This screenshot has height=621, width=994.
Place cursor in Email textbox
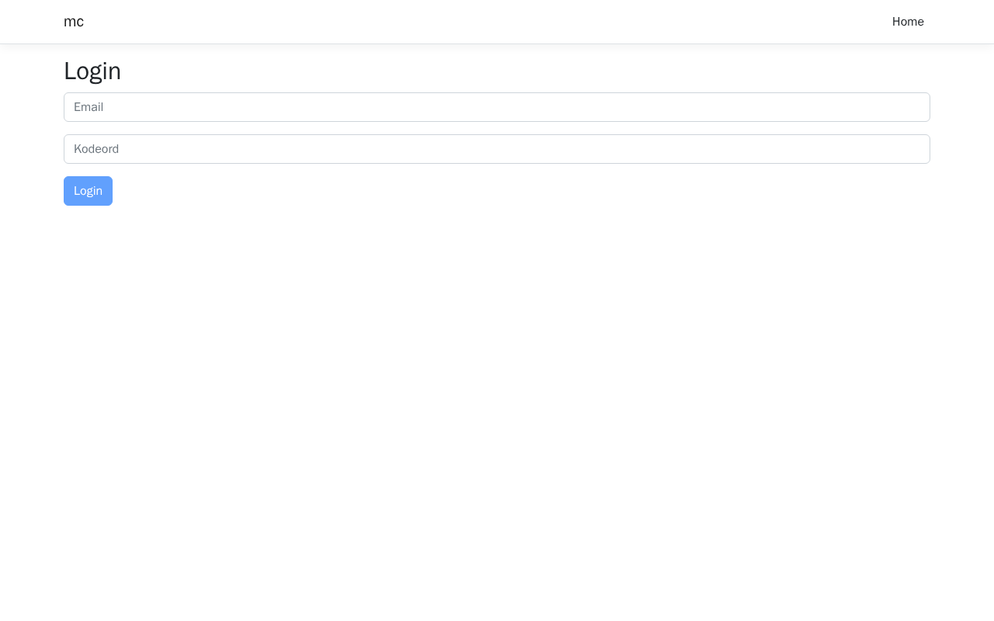pyautogui.click(x=497, y=107)
